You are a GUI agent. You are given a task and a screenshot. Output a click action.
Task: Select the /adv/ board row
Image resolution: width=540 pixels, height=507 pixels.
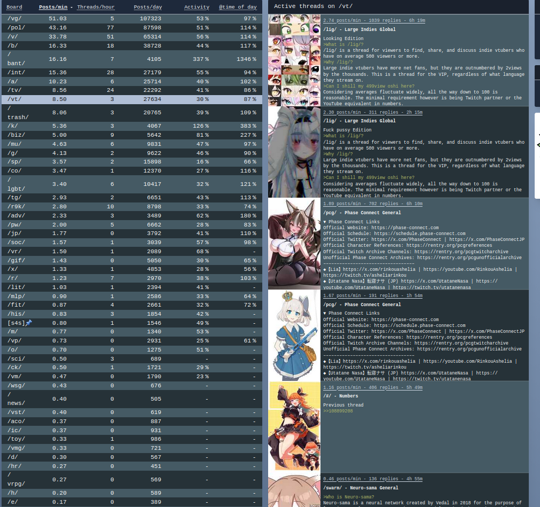pos(132,216)
